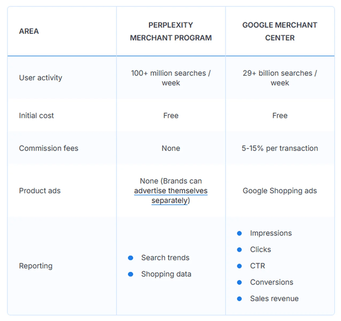This screenshot has height=321, width=341.
Task: Click the "Google Shopping ads" cell text
Action: coord(280,191)
